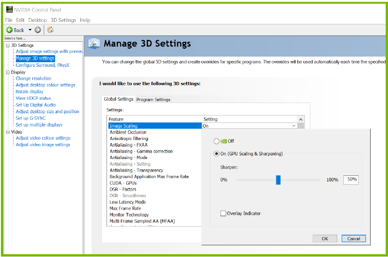The height and width of the screenshot is (257, 388).
Task: Click the sharpen percentage input field
Action: [x=351, y=180]
